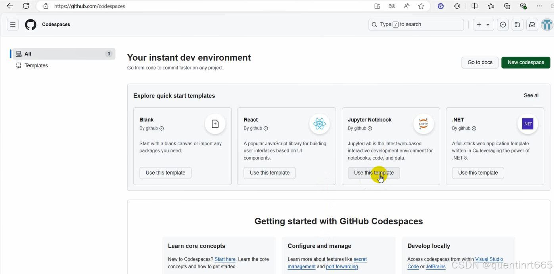Open the Issues circle icon
The image size is (554, 274).
503,25
